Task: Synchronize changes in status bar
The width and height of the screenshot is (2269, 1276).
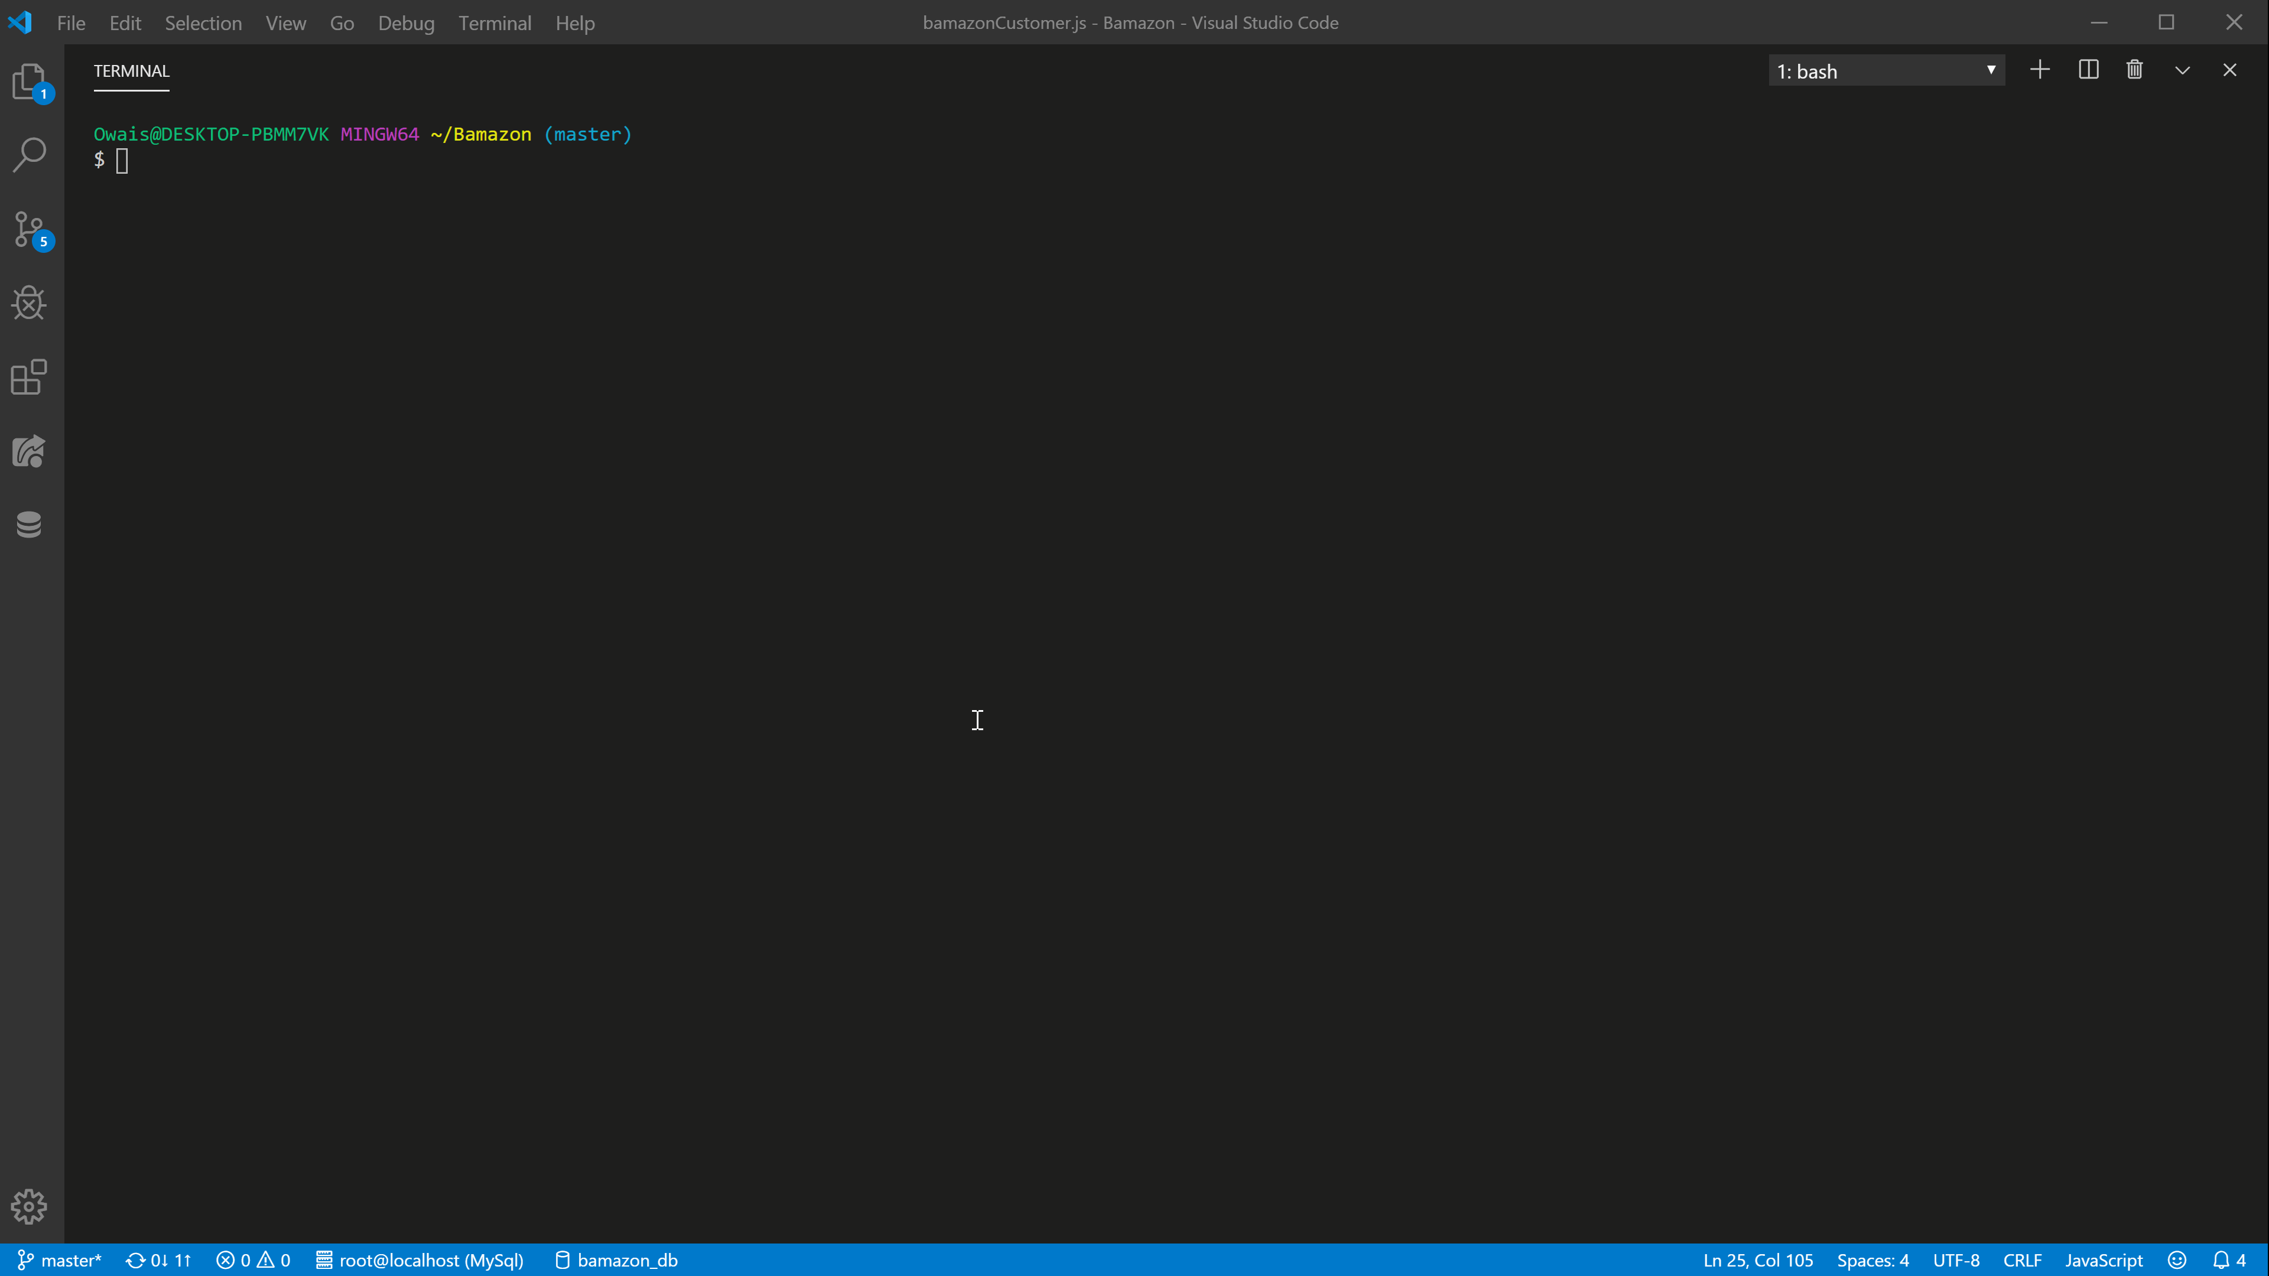Action: pyautogui.click(x=158, y=1260)
